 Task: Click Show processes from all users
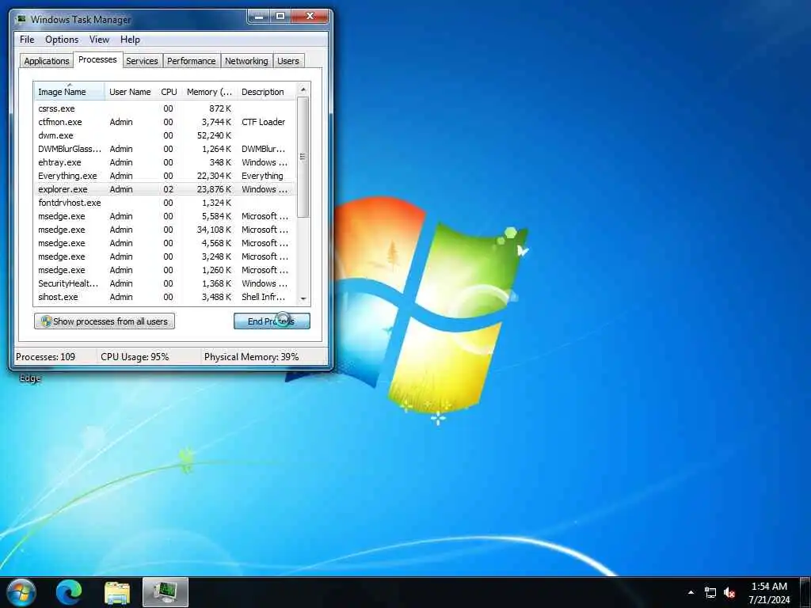(x=105, y=321)
